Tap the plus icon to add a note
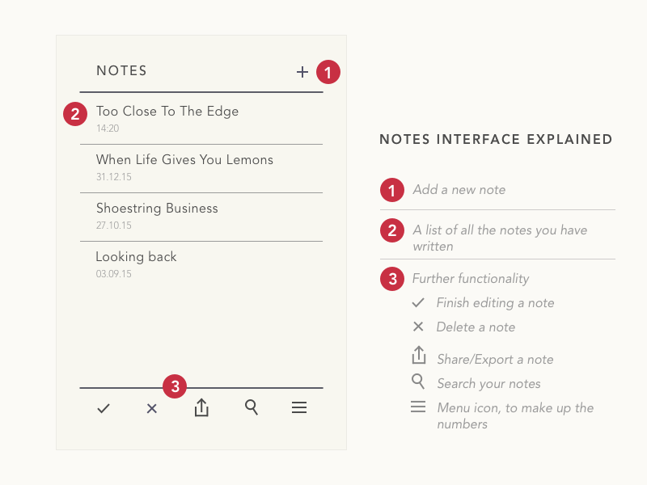The image size is (647, 485). pos(302,72)
